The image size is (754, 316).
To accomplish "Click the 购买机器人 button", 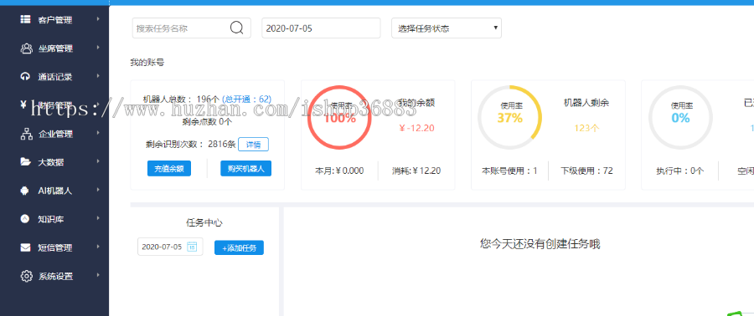I will (245, 169).
